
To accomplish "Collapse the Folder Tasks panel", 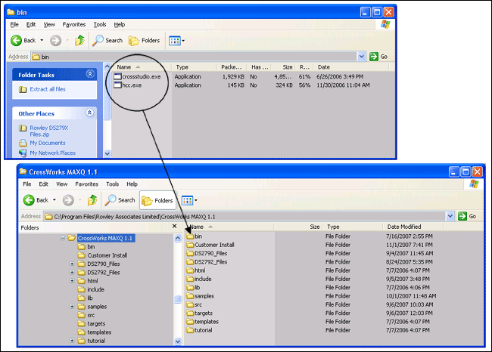I will [90, 74].
